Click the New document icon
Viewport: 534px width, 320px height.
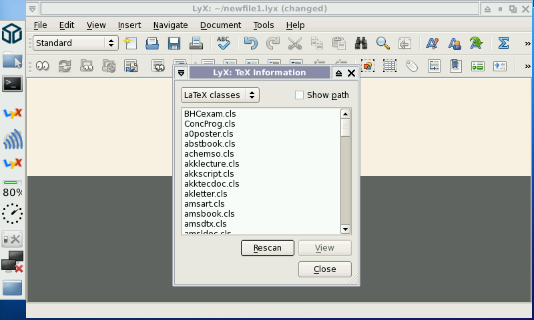[130, 43]
